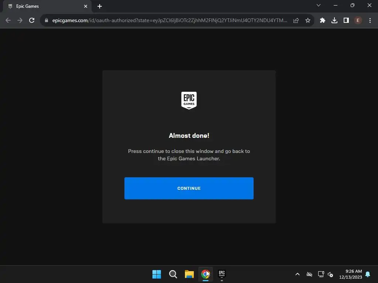Share this page using the share icon
378x283 pixels.
click(296, 21)
